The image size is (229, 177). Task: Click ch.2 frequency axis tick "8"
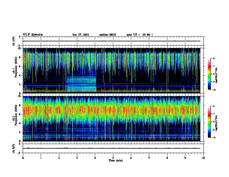click(20, 105)
